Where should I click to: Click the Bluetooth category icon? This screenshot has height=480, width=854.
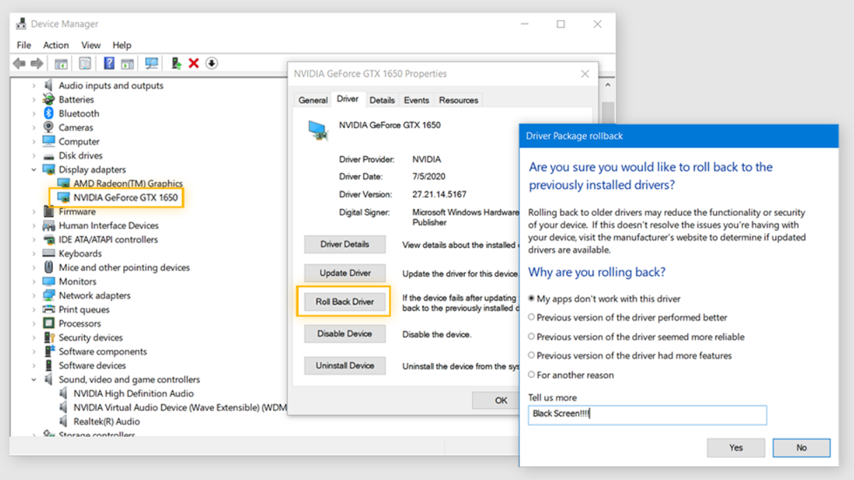tap(49, 113)
